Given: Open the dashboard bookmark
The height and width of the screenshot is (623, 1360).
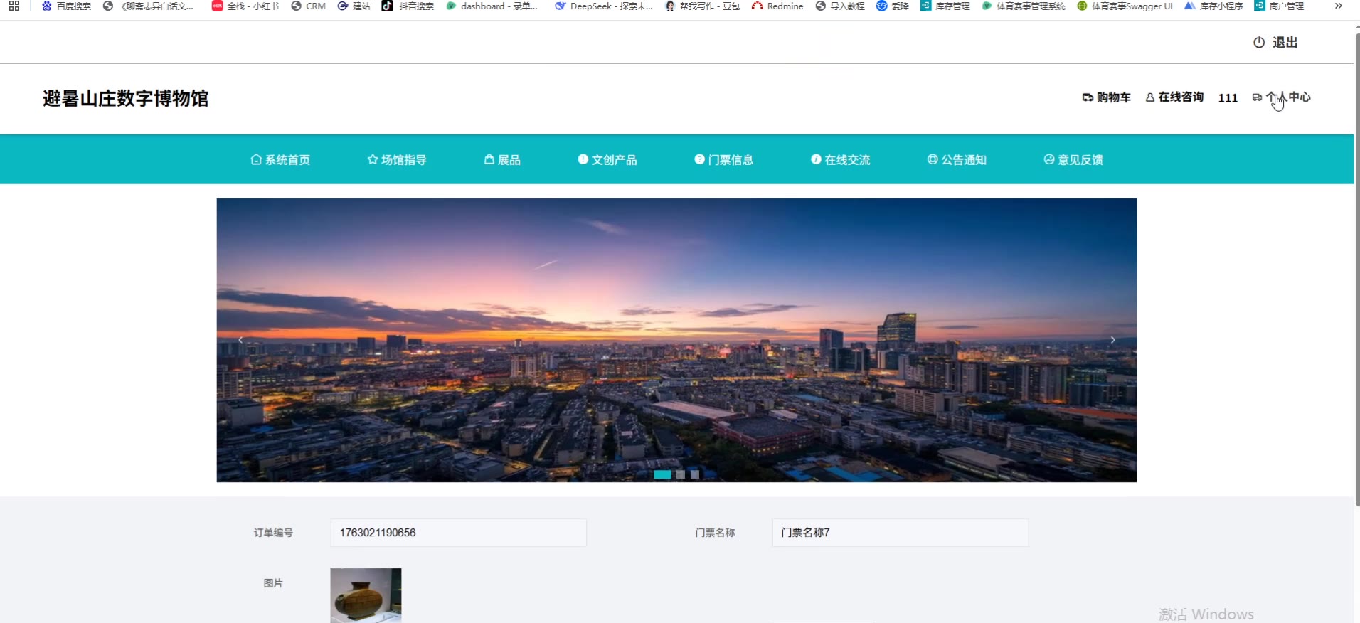Looking at the screenshot, I should (492, 6).
